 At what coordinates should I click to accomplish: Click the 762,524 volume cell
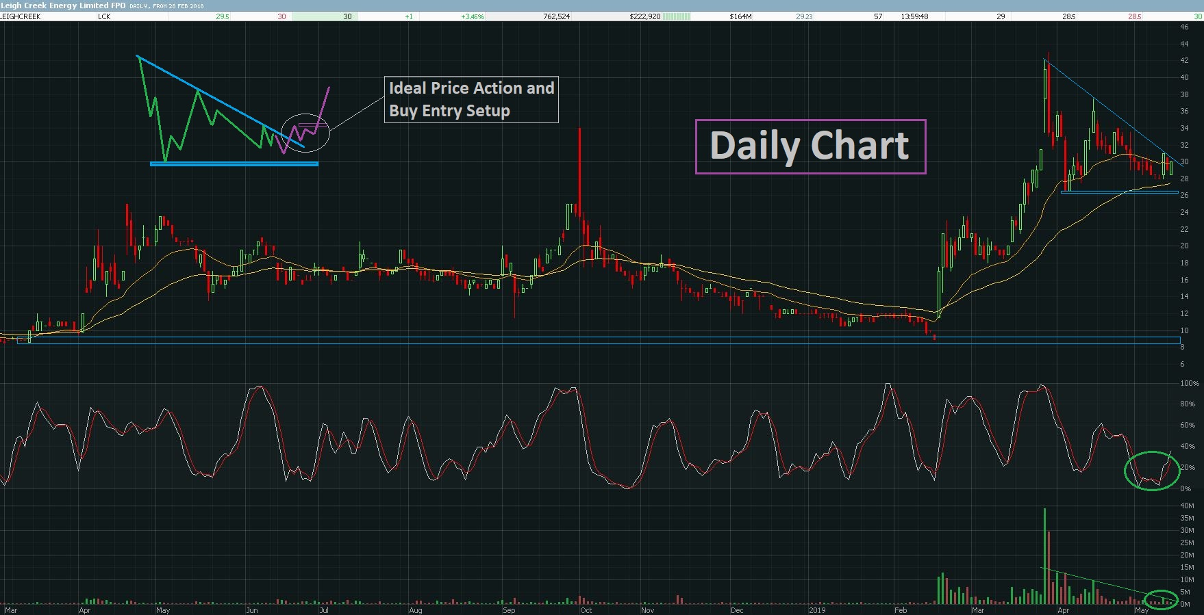(x=556, y=16)
